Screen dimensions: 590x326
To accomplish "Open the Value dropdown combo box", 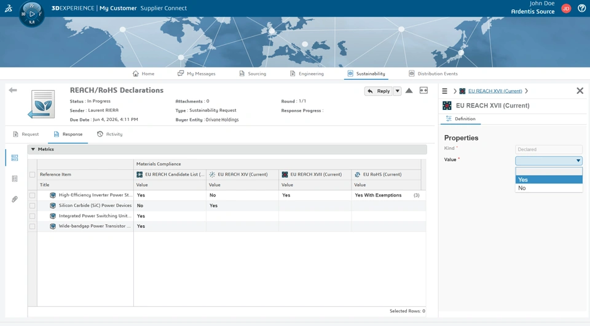I will click(549, 161).
